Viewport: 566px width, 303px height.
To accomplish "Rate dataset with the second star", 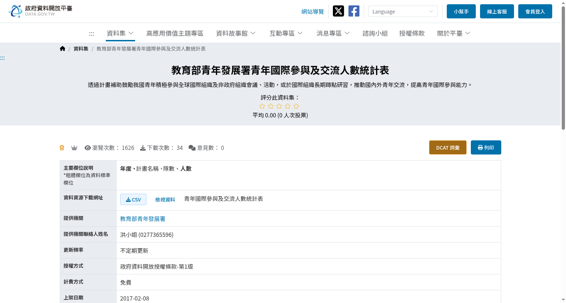I will click(x=271, y=106).
